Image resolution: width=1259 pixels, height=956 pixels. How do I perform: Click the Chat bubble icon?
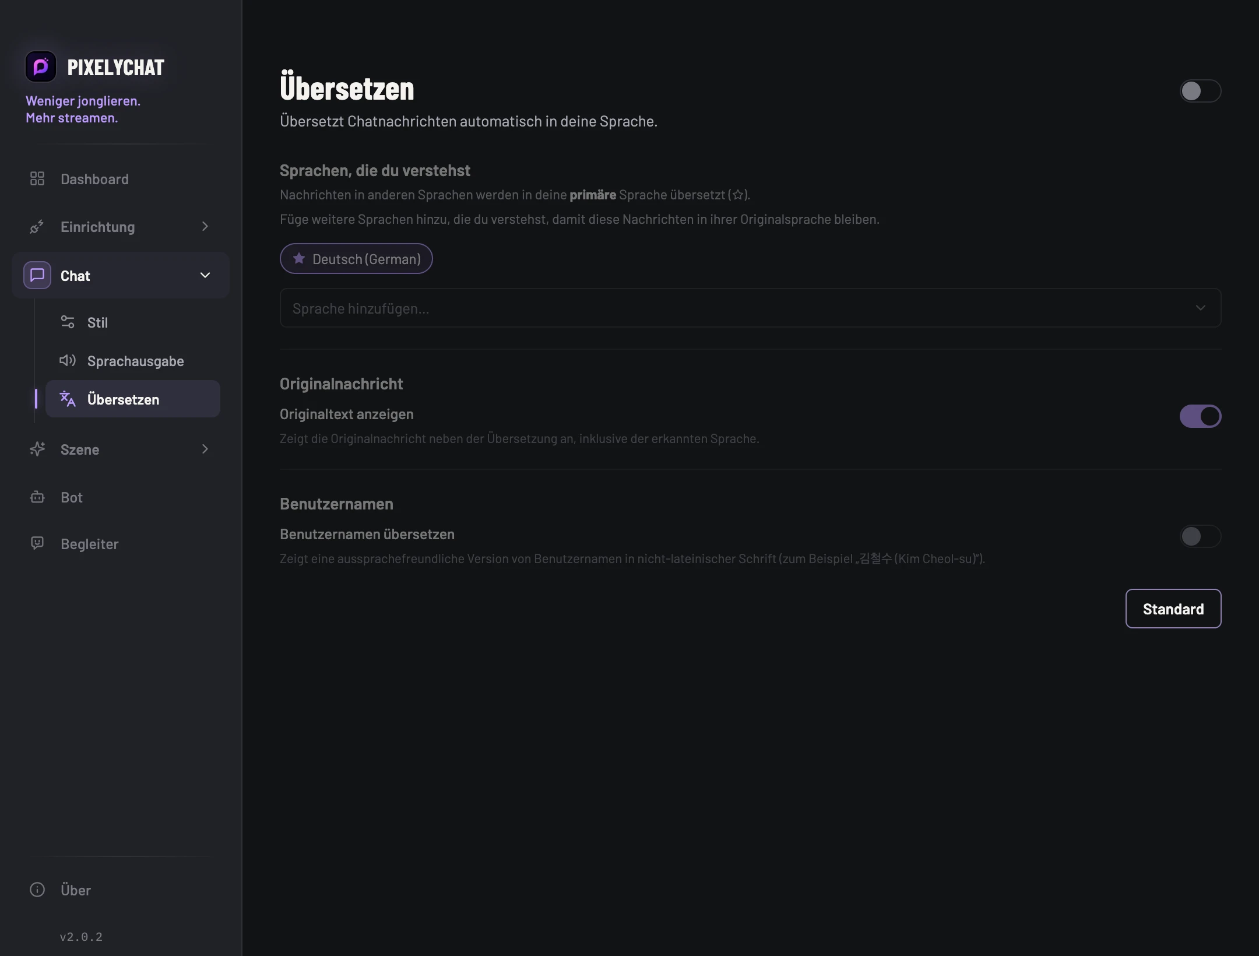point(37,275)
